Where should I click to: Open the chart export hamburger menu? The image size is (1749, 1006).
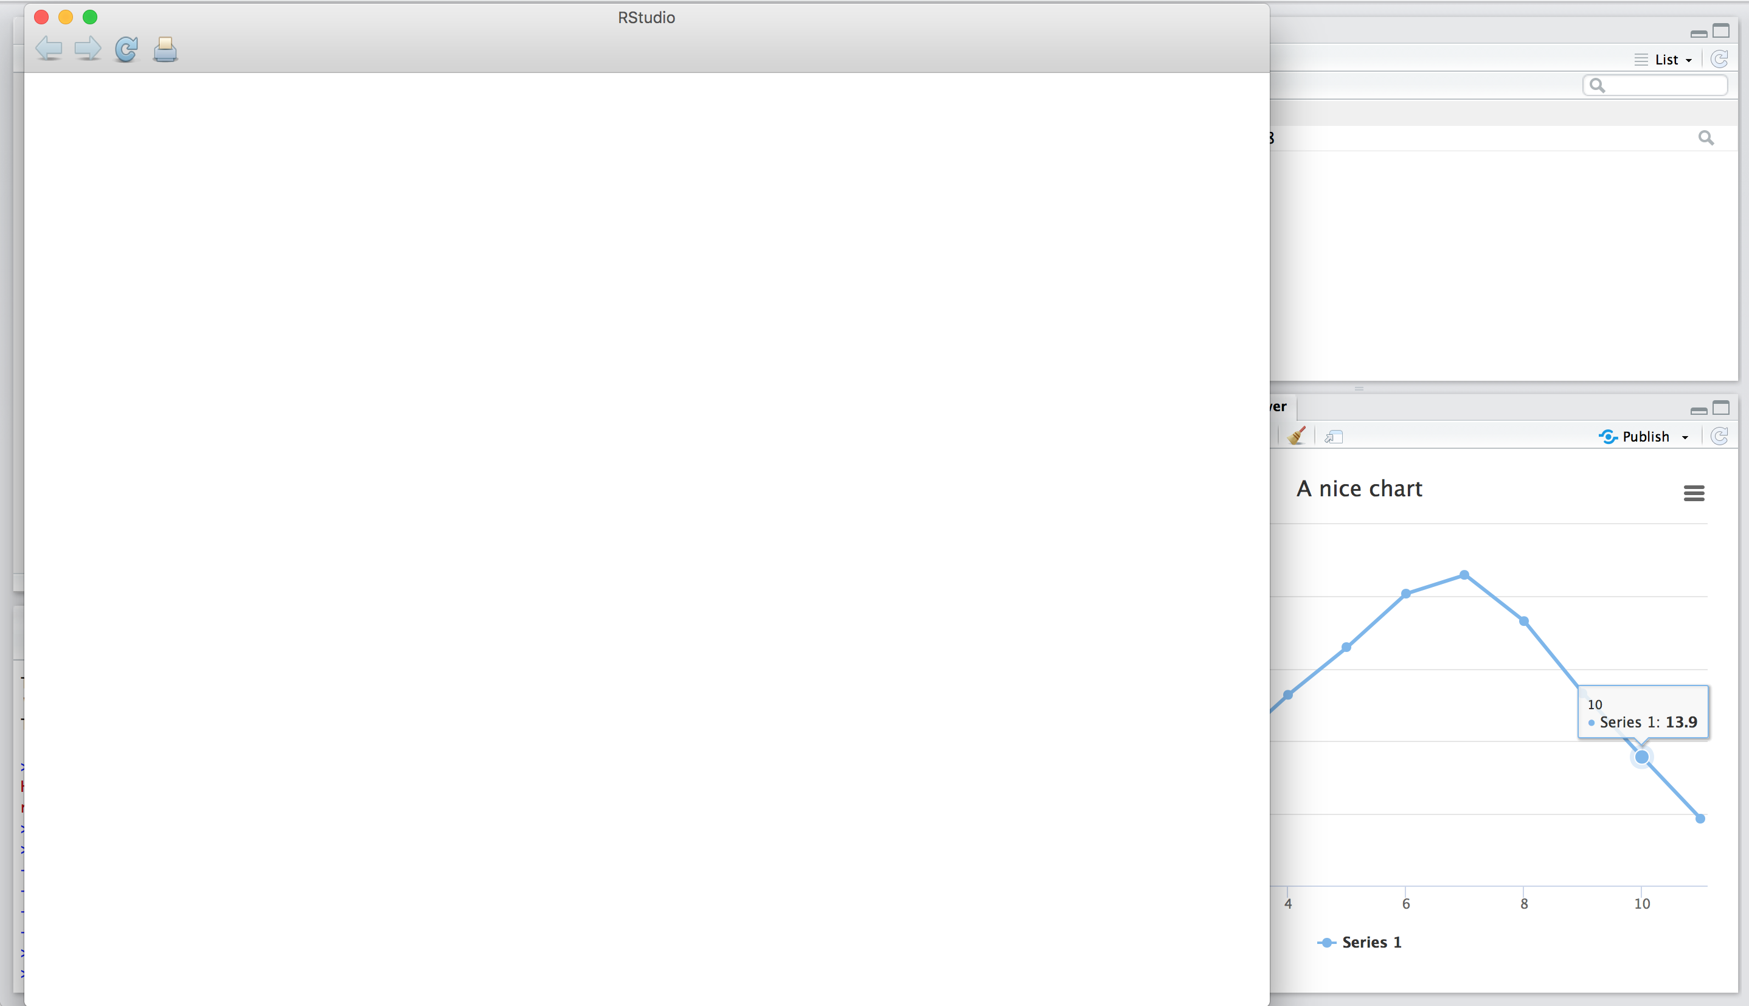1694,492
